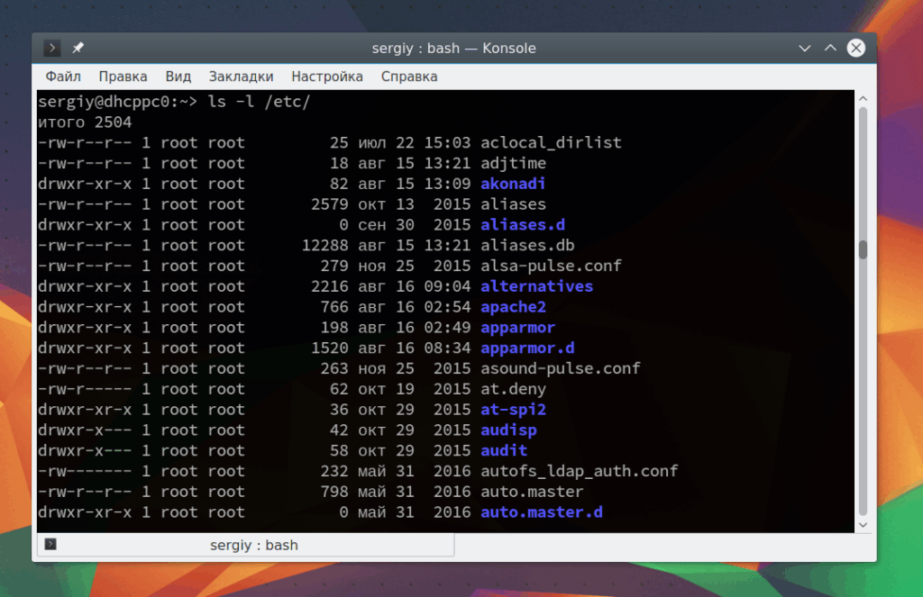Viewport: 923px width, 597px height.
Task: Click the apparmor.d directory name
Action: tap(527, 348)
